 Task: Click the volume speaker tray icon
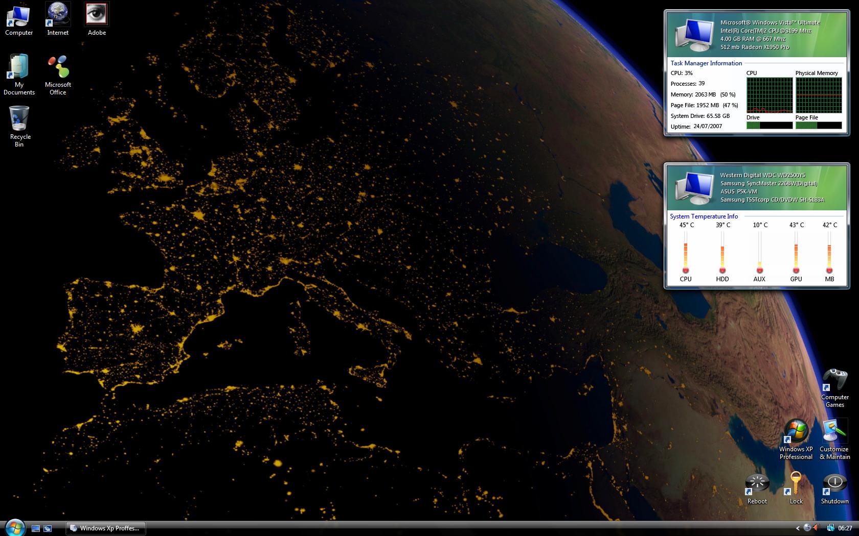pyautogui.click(x=817, y=528)
